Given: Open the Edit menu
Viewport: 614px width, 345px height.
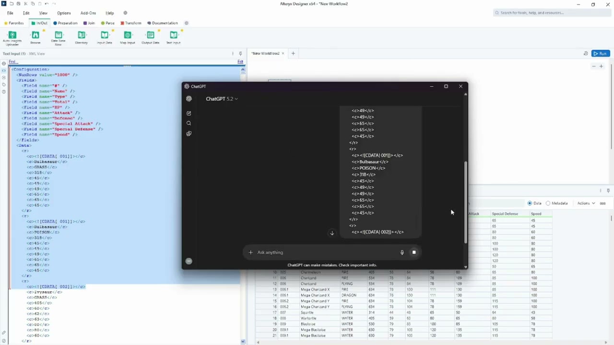Looking at the screenshot, I should (x=26, y=13).
